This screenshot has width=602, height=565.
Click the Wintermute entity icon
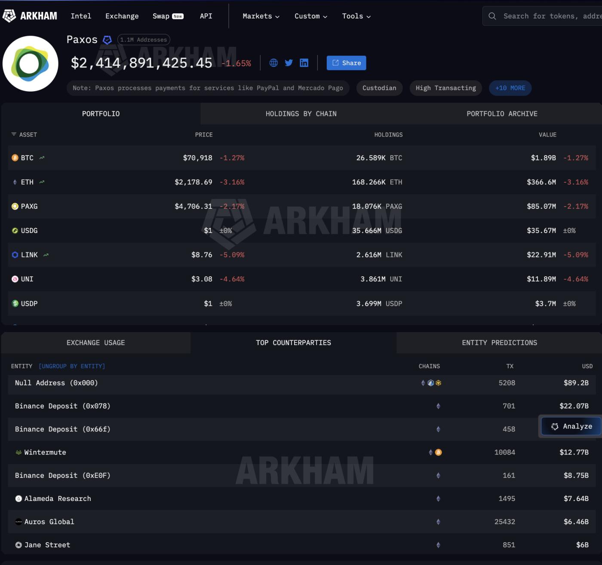[x=18, y=452]
